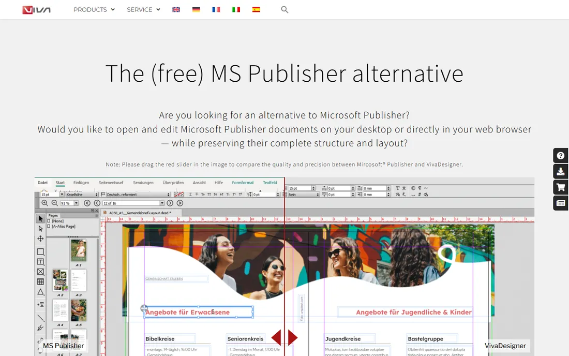Click the zoom in magnifier
This screenshot has height=356, width=569.
pyautogui.click(x=44, y=203)
